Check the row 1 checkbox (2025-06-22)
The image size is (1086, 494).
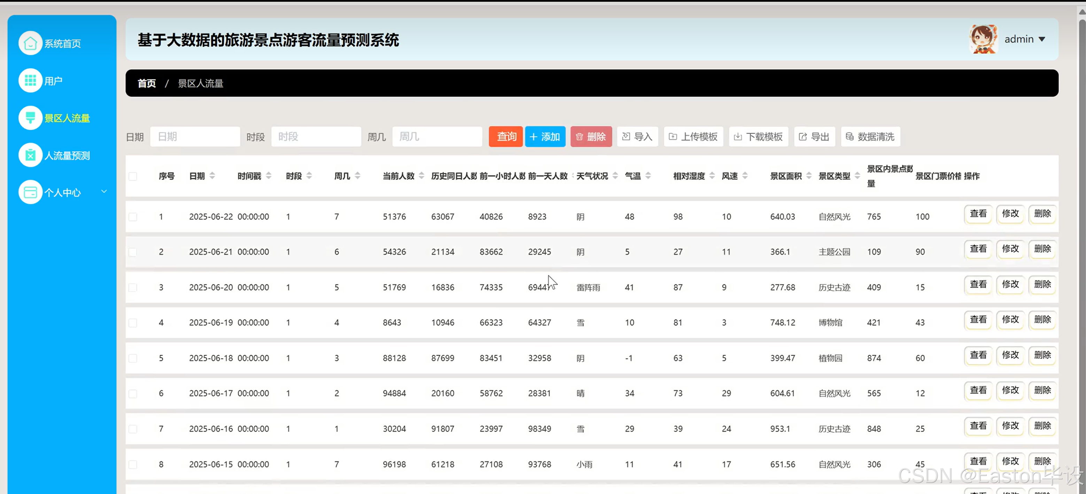click(x=133, y=217)
